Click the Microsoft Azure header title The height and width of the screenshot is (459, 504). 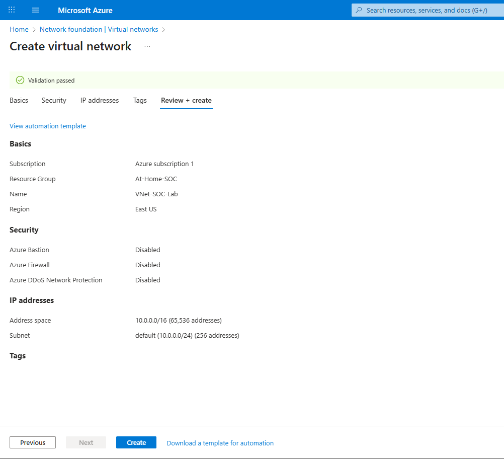(x=85, y=10)
